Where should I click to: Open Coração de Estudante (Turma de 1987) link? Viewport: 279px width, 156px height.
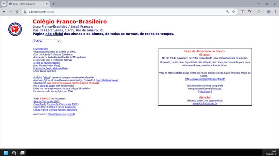pyautogui.click(x=56, y=104)
